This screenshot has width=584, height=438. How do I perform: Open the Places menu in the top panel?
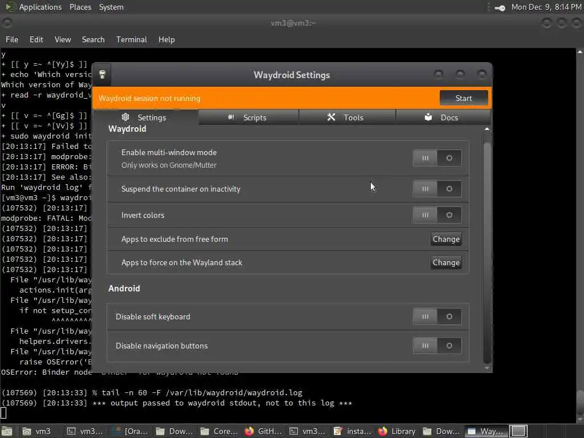80,7
